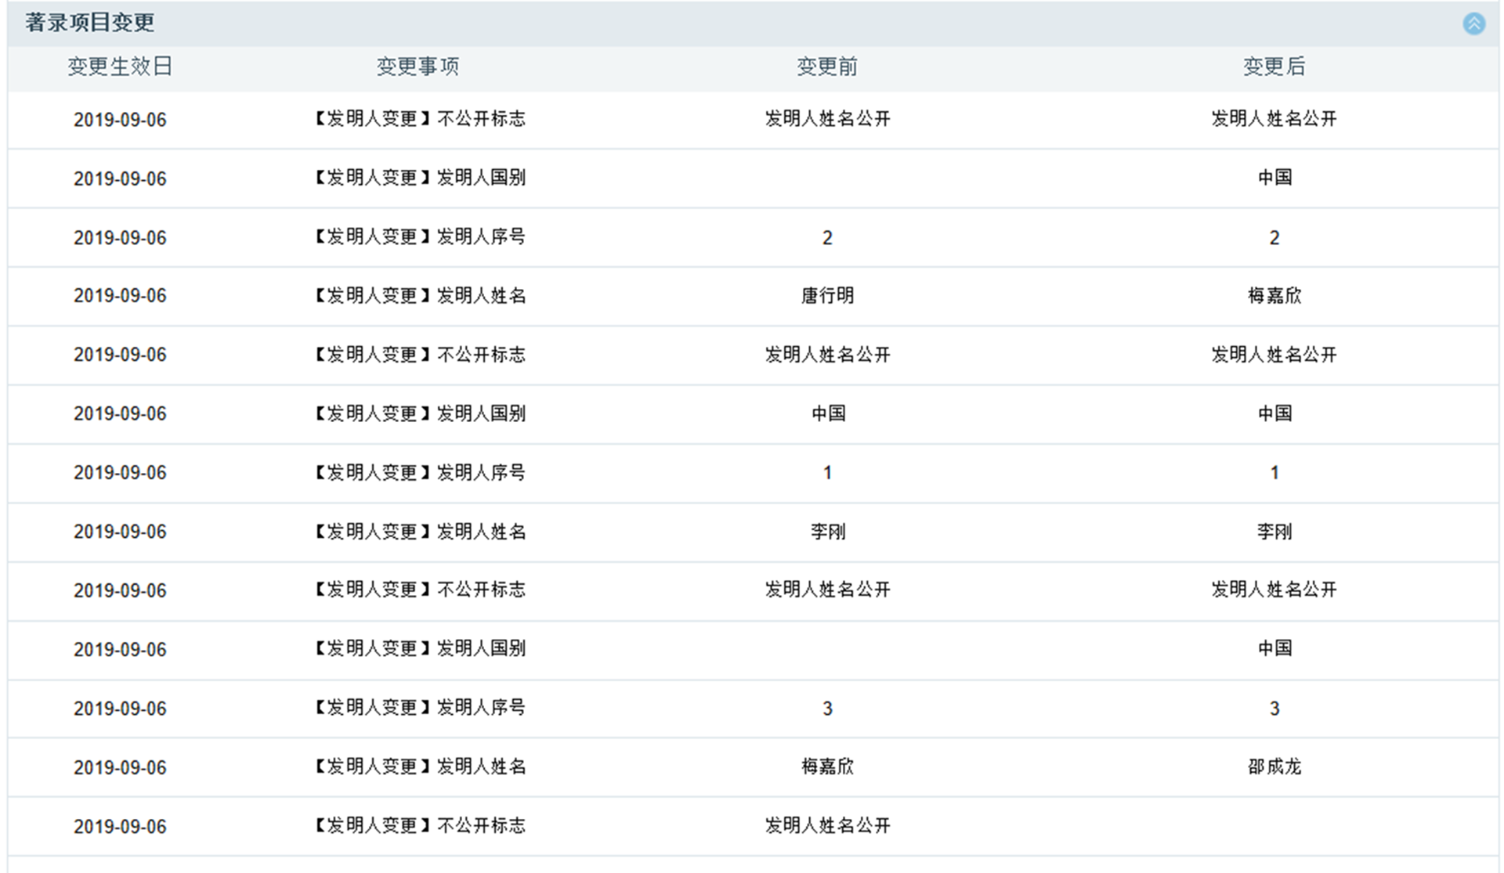Click 发明人序号 item in the row valued 1

(x=419, y=473)
